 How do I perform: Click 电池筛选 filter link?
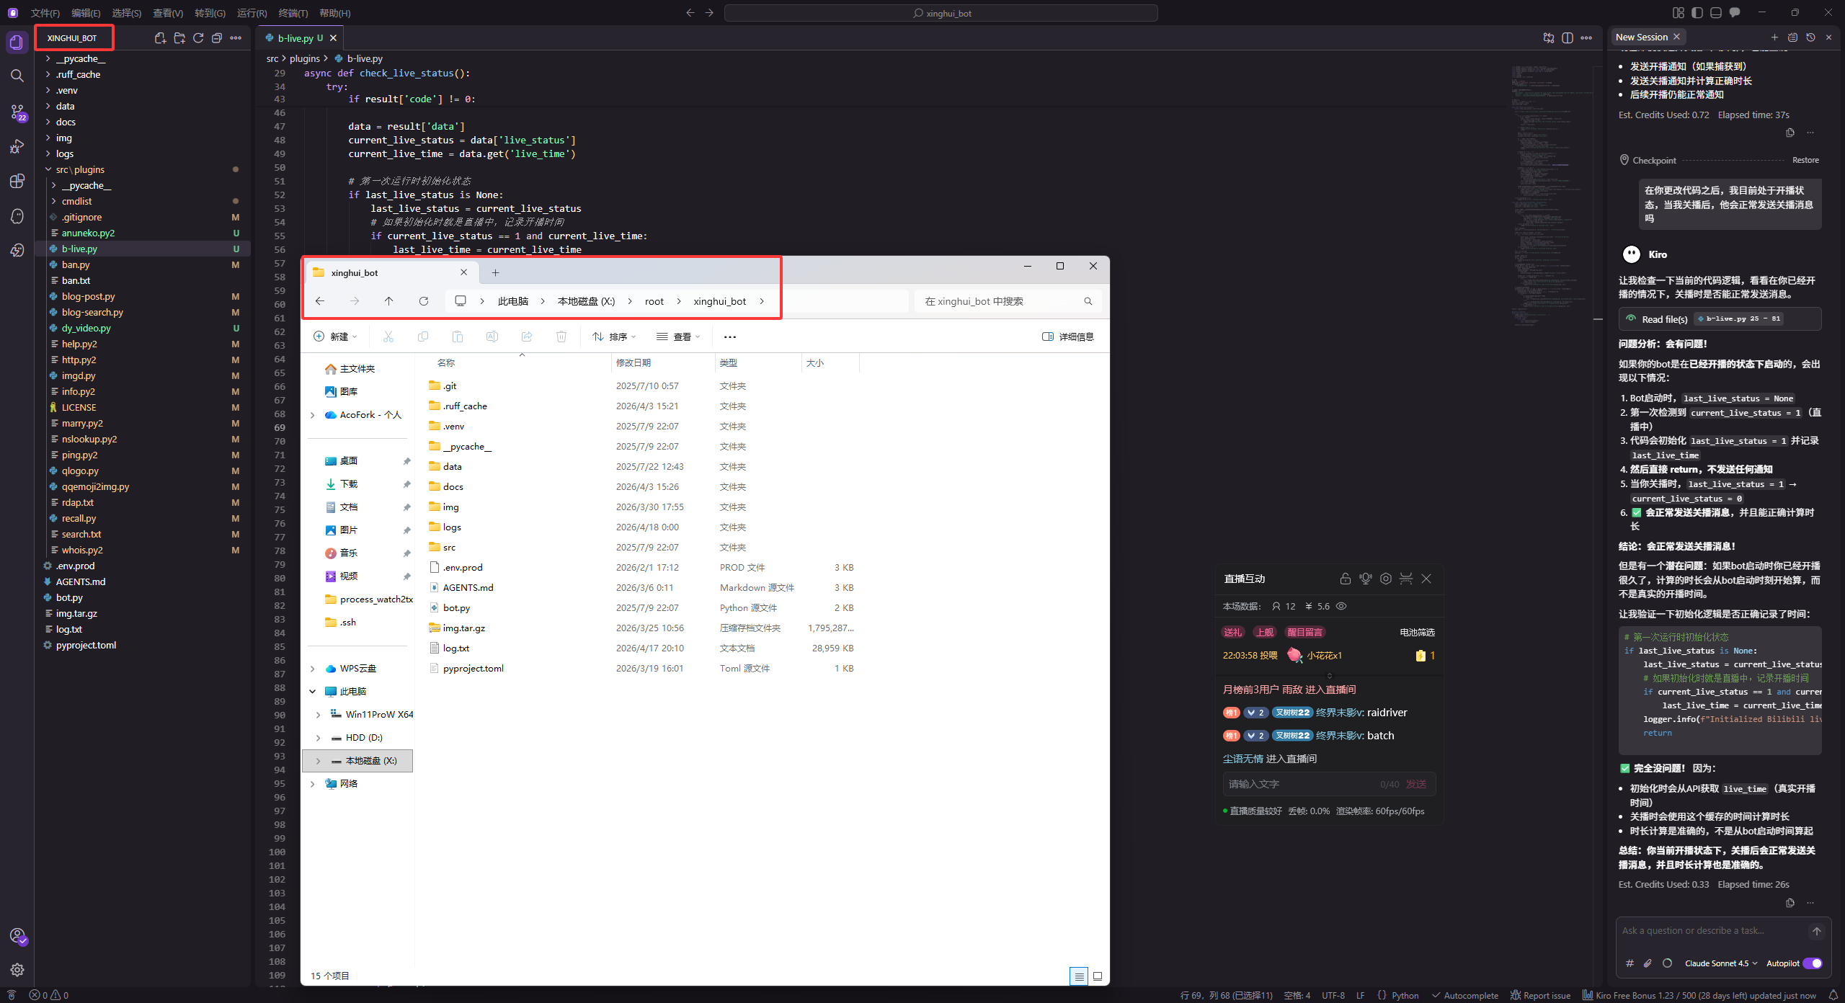(x=1417, y=632)
